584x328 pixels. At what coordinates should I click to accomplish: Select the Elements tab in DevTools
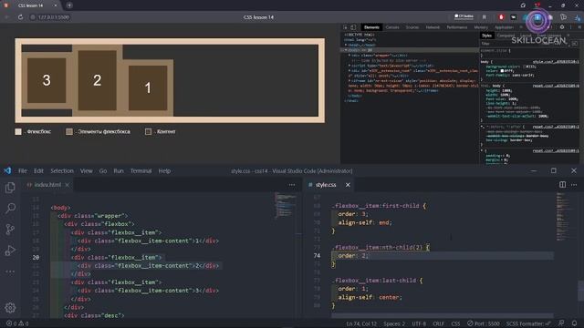(x=371, y=27)
